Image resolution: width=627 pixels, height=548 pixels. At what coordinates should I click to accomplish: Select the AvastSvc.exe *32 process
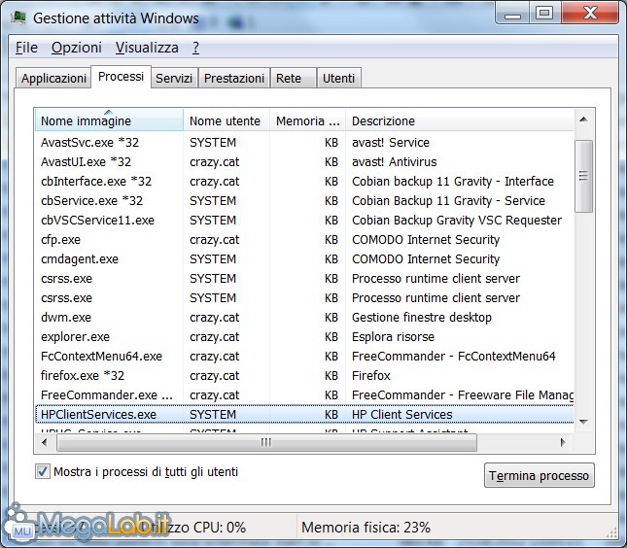click(304, 142)
